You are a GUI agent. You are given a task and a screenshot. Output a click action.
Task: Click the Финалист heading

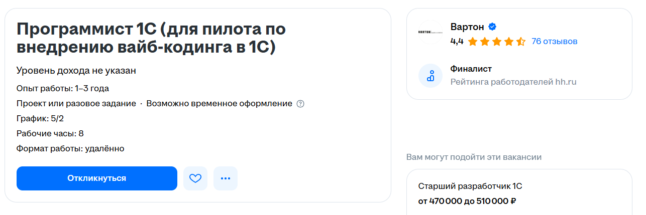471,69
